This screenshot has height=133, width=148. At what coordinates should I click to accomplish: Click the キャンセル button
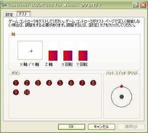pos(101,127)
